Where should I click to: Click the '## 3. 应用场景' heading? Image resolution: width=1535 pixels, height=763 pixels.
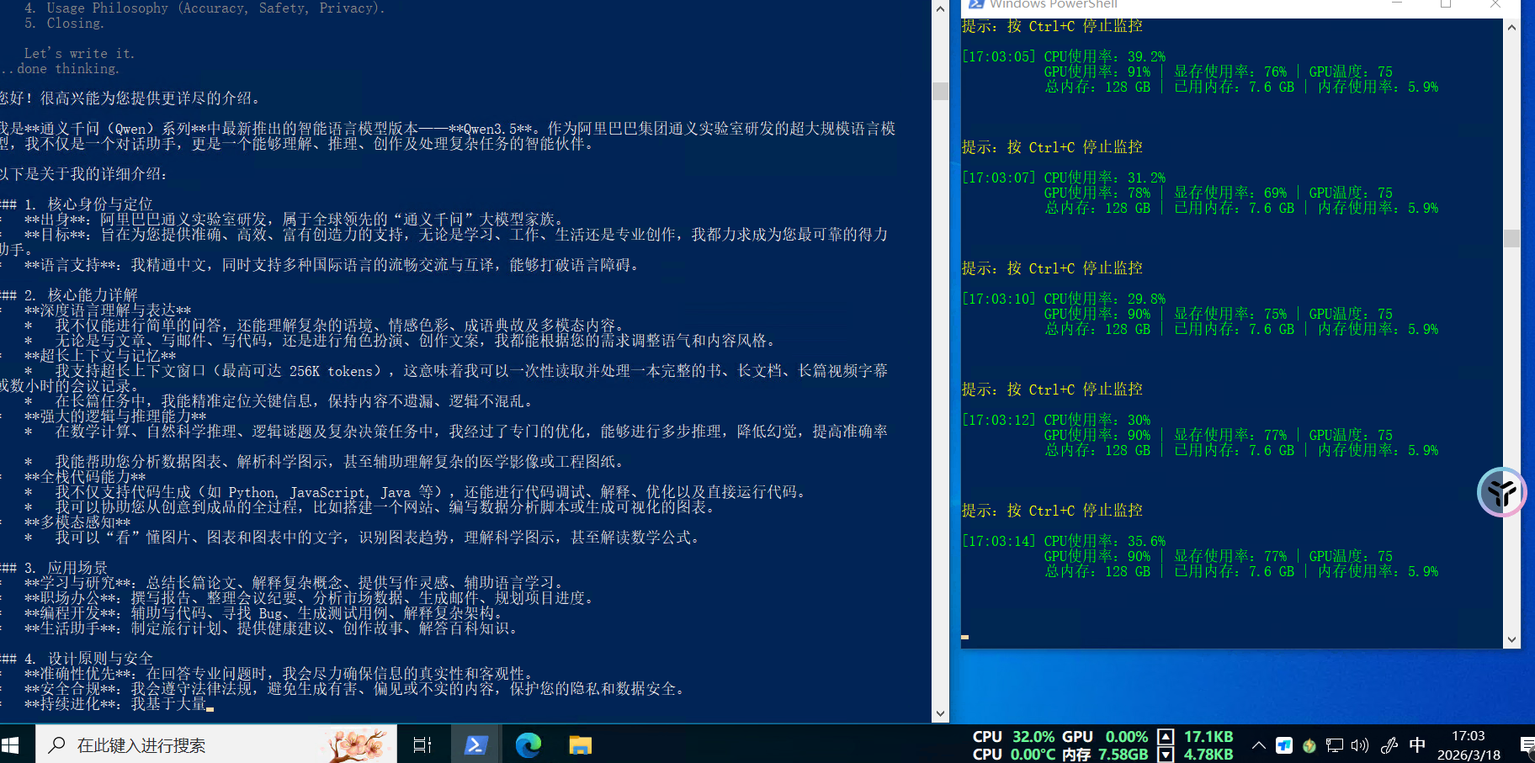[54, 568]
